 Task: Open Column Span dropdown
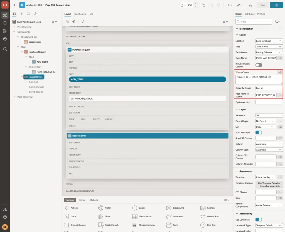269,150
